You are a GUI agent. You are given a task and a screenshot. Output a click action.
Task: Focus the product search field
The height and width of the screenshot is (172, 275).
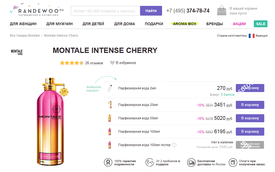tap(106, 11)
